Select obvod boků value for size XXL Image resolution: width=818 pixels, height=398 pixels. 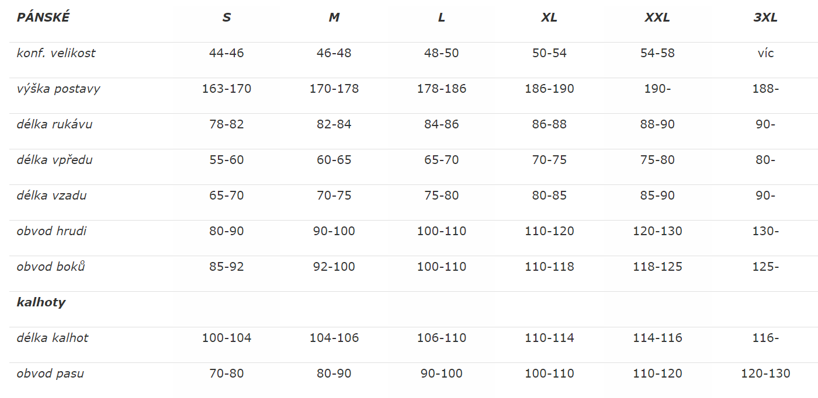[x=657, y=267]
